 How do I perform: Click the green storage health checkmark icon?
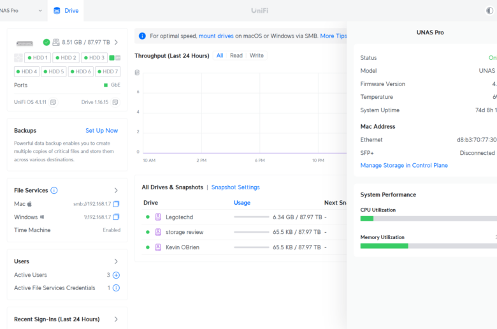[47, 42]
